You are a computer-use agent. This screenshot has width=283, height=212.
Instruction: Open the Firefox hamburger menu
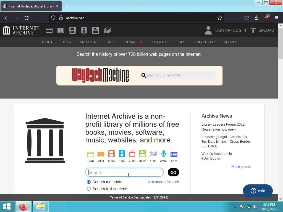pyautogui.click(x=276, y=18)
